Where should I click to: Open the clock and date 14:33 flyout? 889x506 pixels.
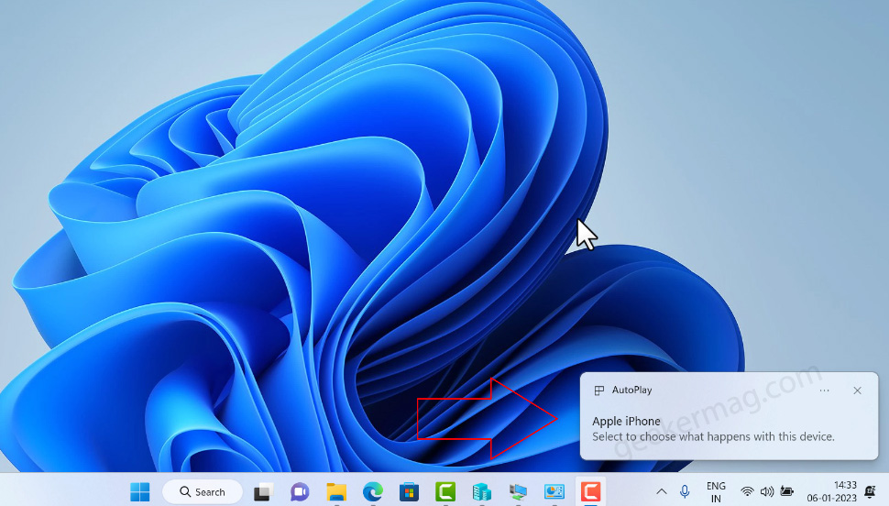[832, 491]
